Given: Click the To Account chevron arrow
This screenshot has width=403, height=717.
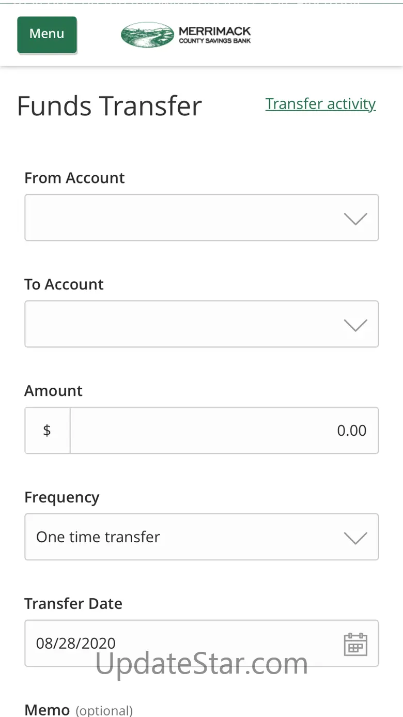Looking at the screenshot, I should coord(355,325).
